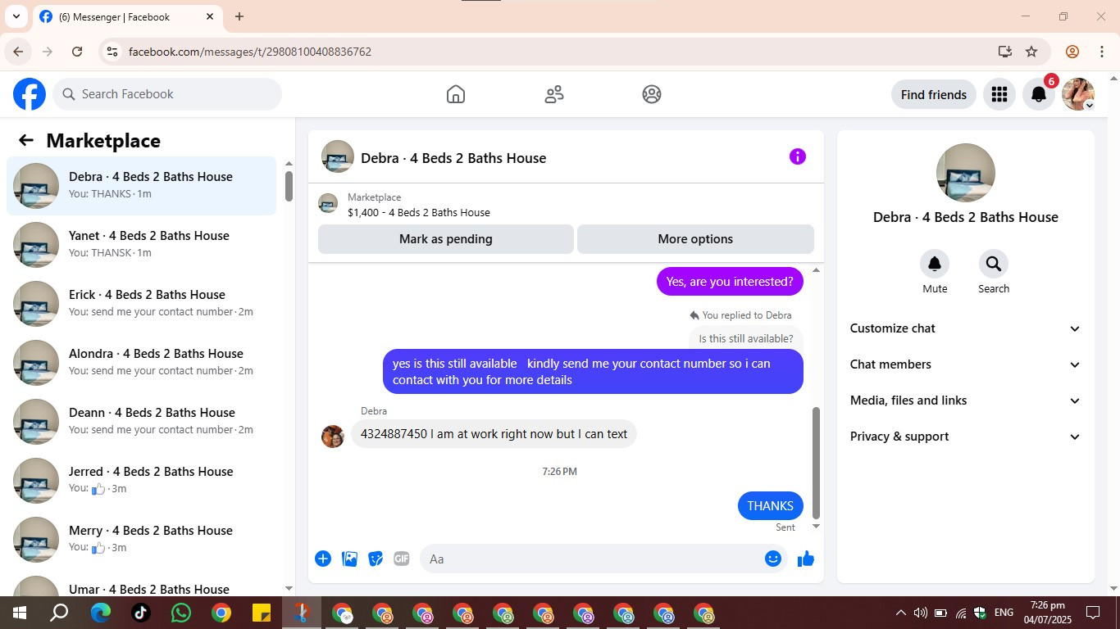Screen dimensions: 1120x629
Task: Open more actions plus icon
Action: pyautogui.click(x=323, y=559)
